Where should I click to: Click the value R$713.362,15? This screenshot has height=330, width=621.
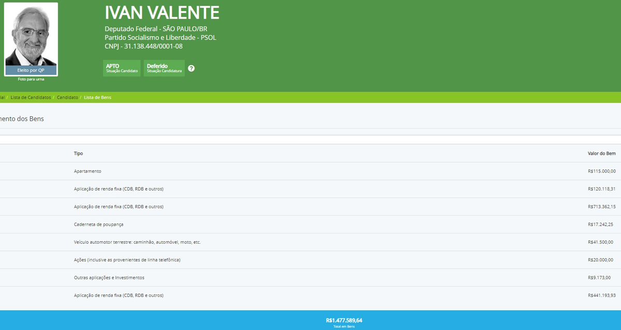602,207
